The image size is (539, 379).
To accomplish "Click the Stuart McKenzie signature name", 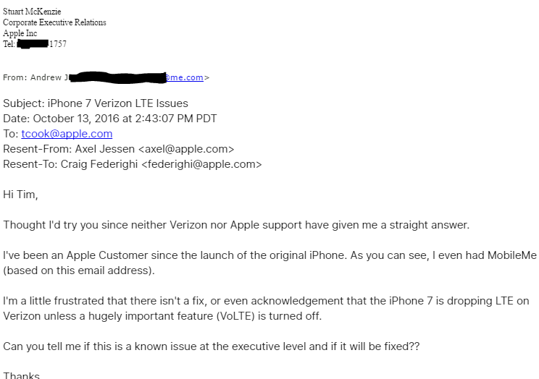I will 32,12.
